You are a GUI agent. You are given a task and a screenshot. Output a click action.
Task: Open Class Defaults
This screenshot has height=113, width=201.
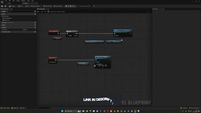click(x=58, y=6)
